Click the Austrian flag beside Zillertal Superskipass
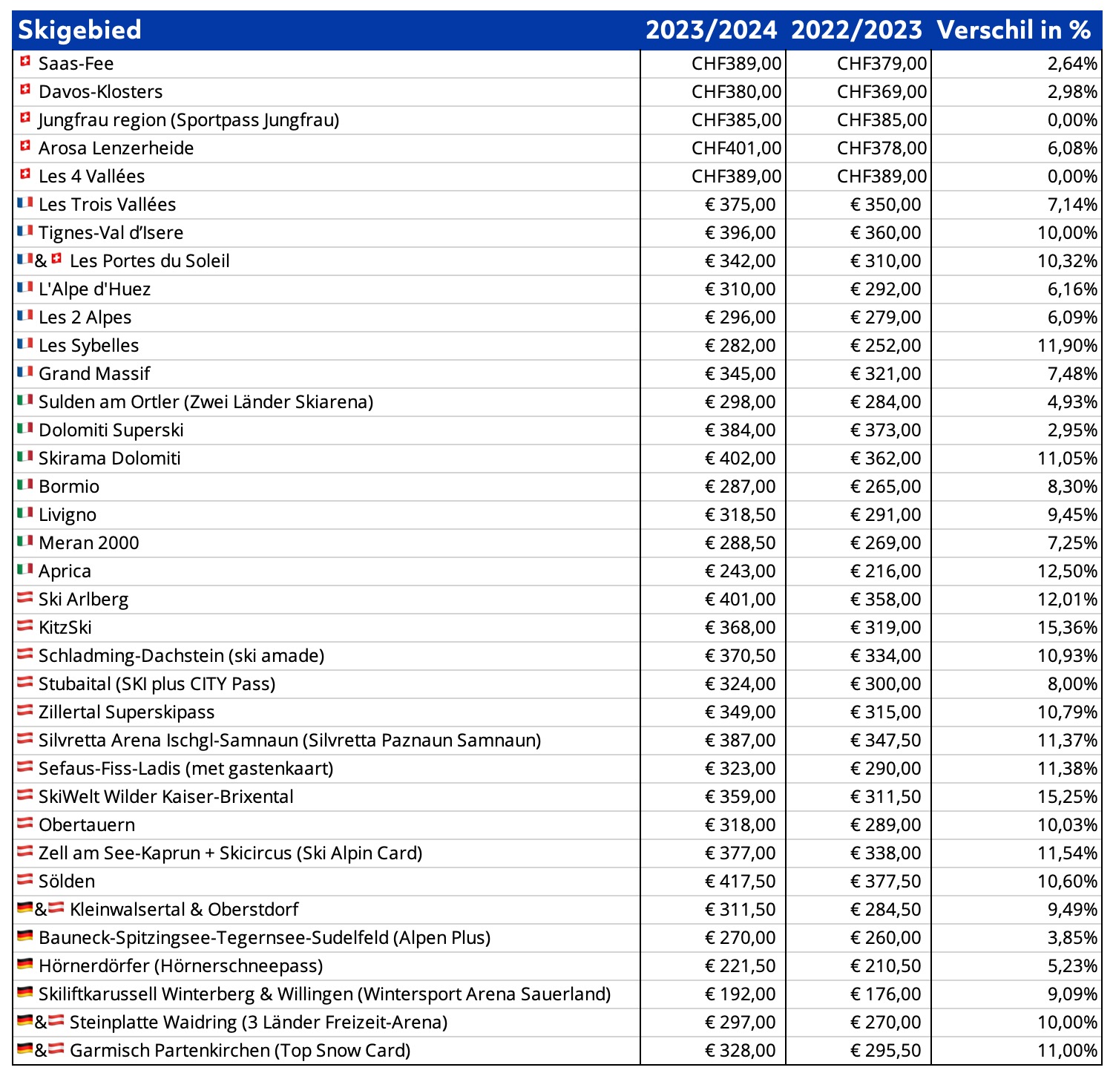Viewport: 1113px width, 1076px height. tap(25, 709)
